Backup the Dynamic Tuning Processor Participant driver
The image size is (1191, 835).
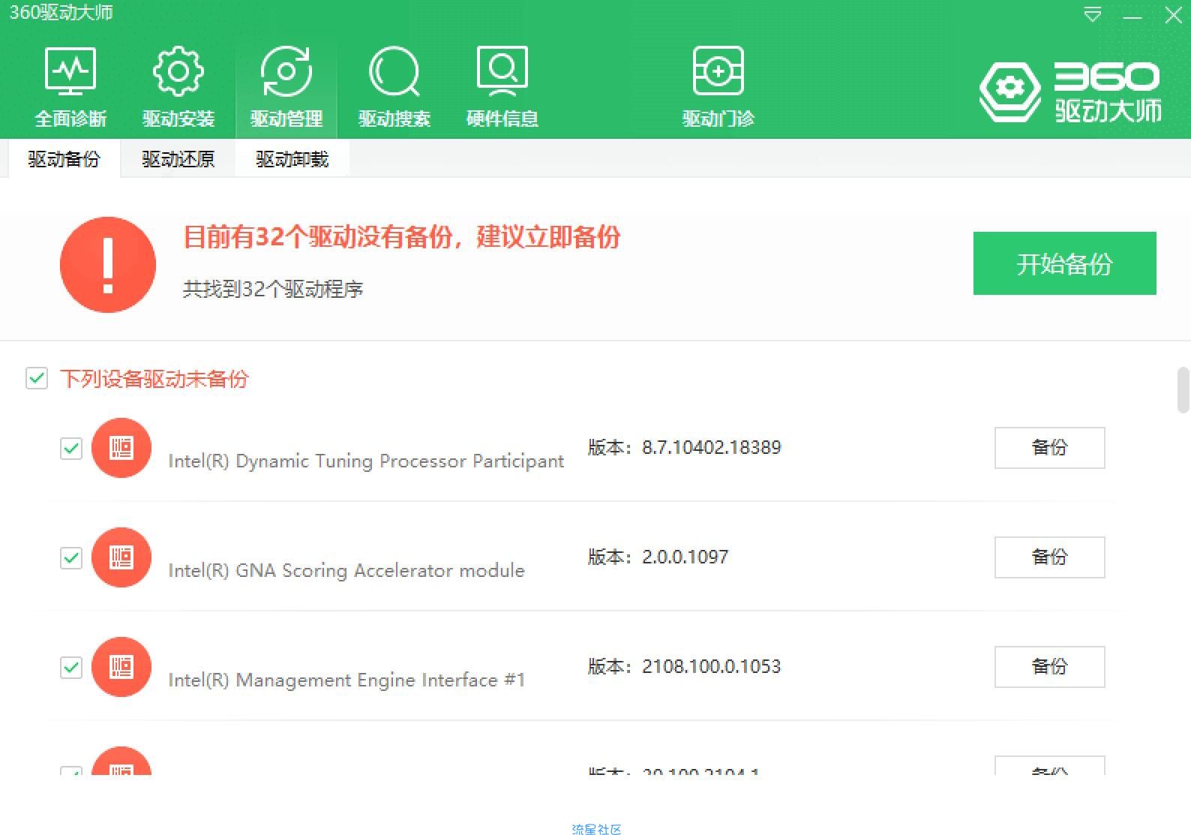pos(1049,448)
